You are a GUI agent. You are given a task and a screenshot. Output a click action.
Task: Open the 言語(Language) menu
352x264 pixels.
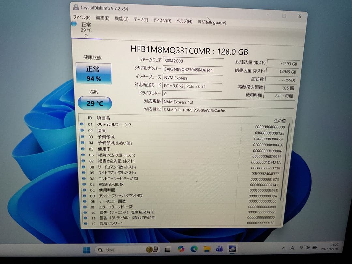pos(212,21)
